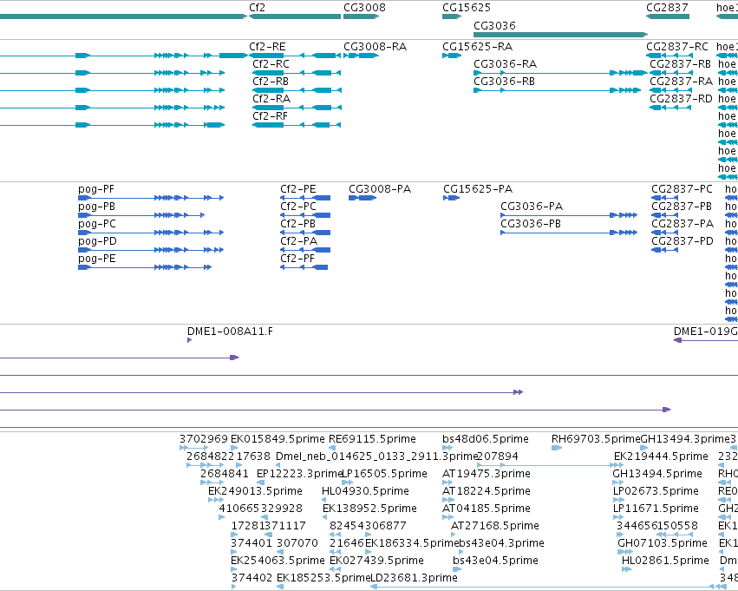Open the Cf2-RB transcript
The height and width of the screenshot is (591, 738).
click(x=297, y=90)
